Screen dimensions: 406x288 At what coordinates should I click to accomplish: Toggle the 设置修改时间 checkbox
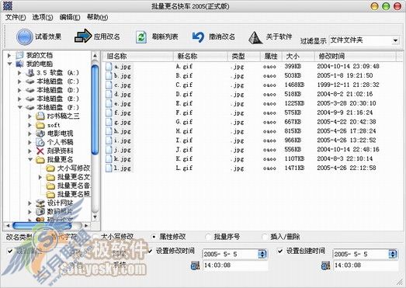150,251
